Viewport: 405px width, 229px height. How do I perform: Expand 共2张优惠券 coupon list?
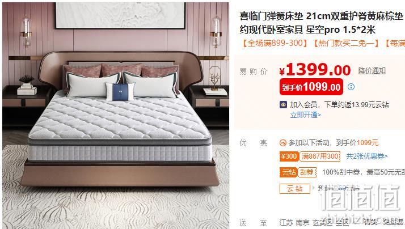[x=367, y=156]
